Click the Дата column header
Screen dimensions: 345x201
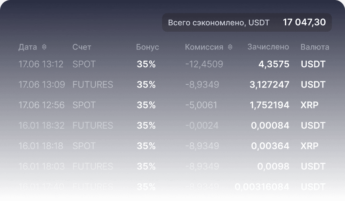27,47
